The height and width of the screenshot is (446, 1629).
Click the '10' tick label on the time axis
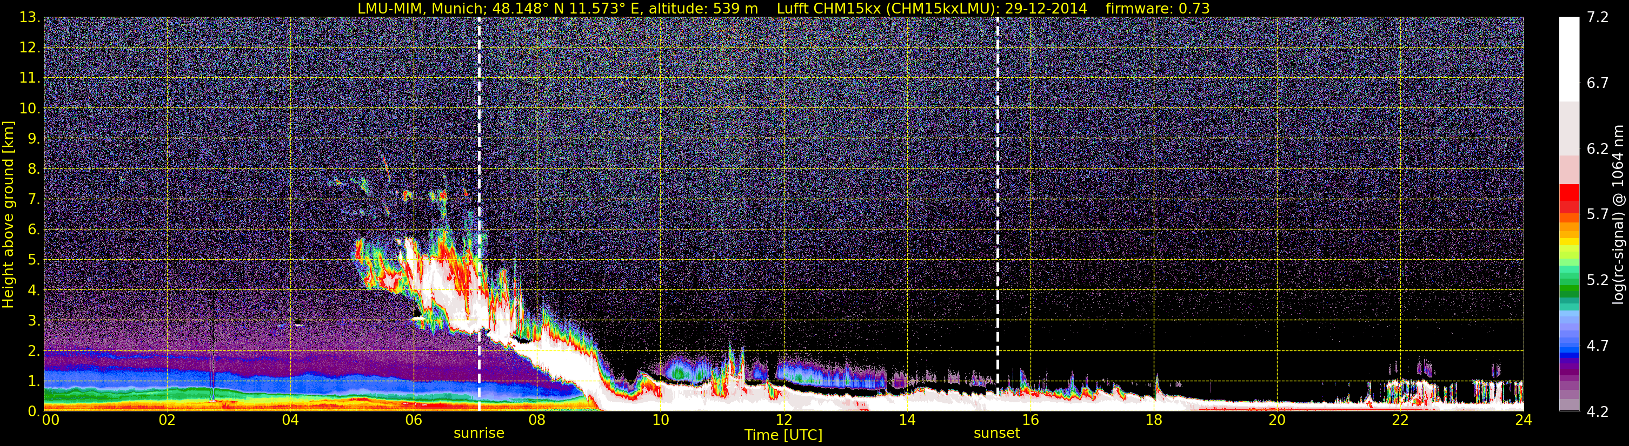(660, 421)
